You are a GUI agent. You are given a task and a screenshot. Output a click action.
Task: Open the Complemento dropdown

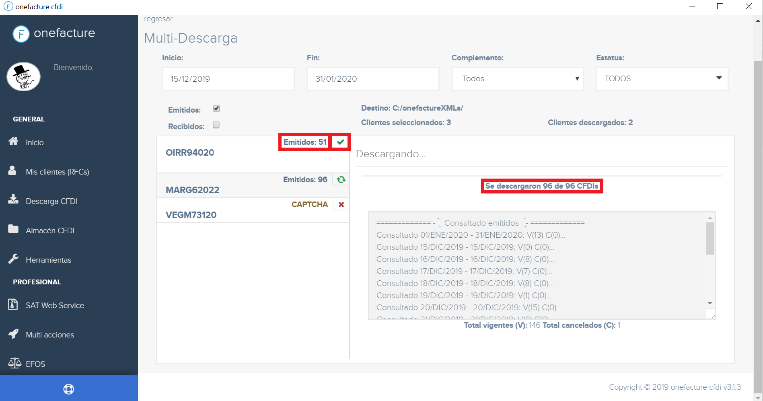517,79
